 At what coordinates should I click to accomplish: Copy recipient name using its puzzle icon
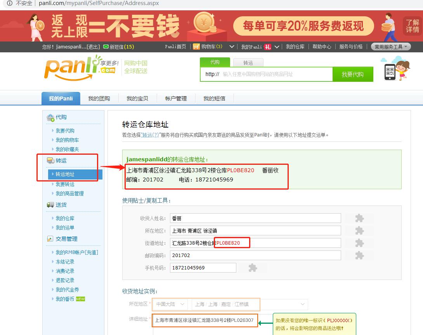click(x=359, y=218)
